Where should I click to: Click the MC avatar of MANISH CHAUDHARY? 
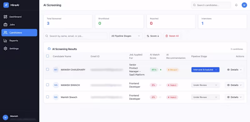tap(56, 70)
